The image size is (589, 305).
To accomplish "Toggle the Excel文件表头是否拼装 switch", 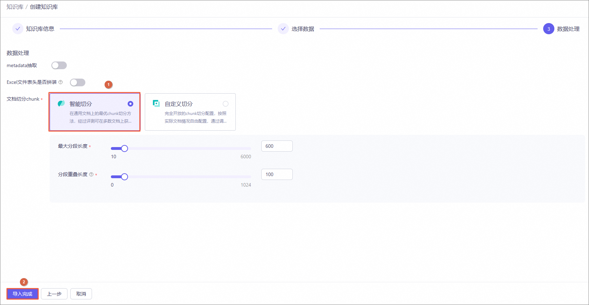I will (x=78, y=82).
